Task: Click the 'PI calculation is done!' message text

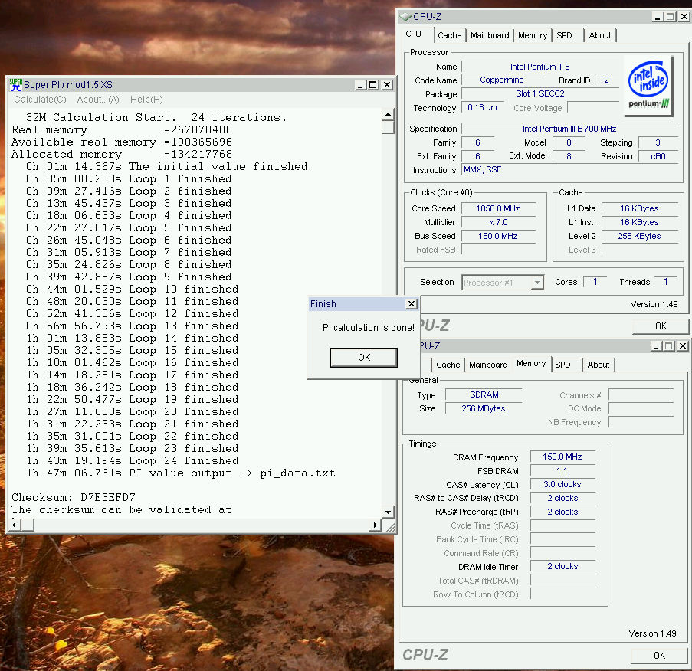Action: (369, 327)
